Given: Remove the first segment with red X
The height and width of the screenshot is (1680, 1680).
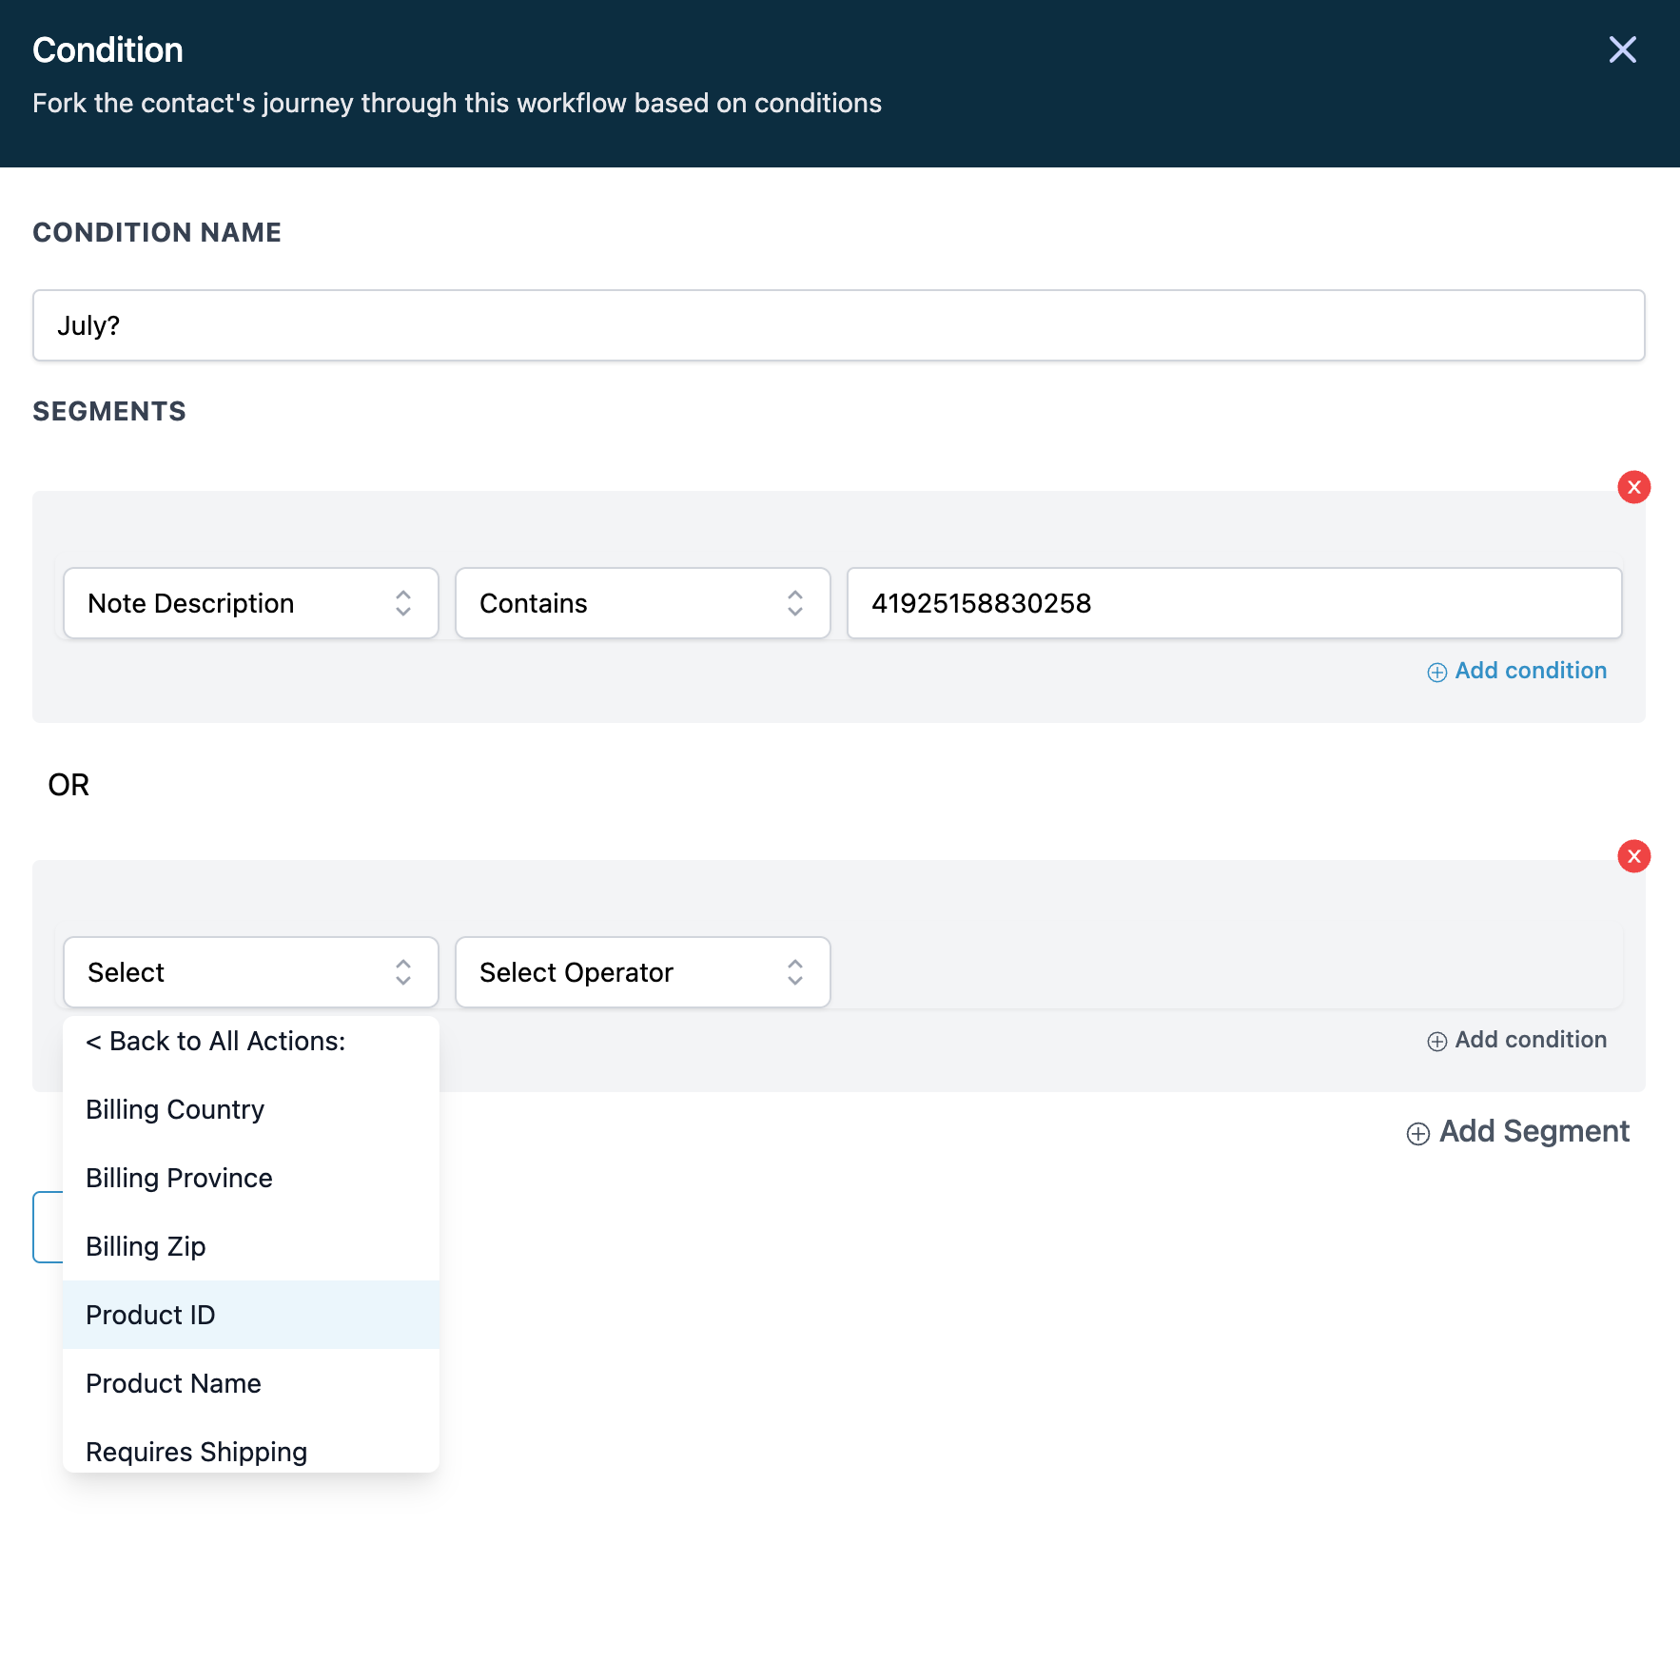Looking at the screenshot, I should point(1633,487).
